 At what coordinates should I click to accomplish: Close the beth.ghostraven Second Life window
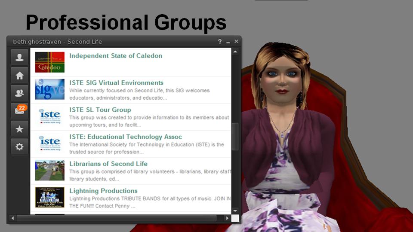pos(236,41)
